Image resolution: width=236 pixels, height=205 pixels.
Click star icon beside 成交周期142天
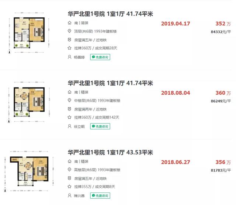[x=69, y=117]
